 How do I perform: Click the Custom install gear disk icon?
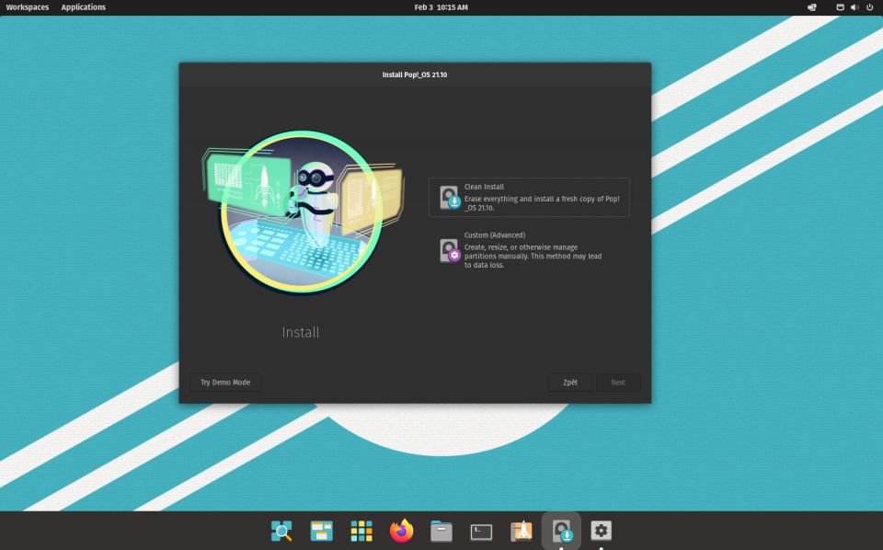coord(450,250)
